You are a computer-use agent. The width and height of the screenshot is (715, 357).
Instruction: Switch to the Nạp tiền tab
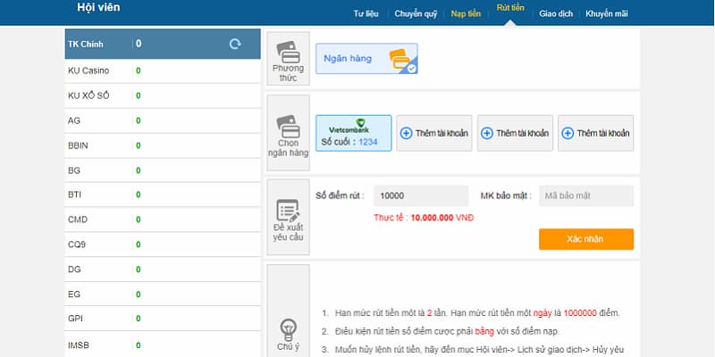click(x=466, y=13)
